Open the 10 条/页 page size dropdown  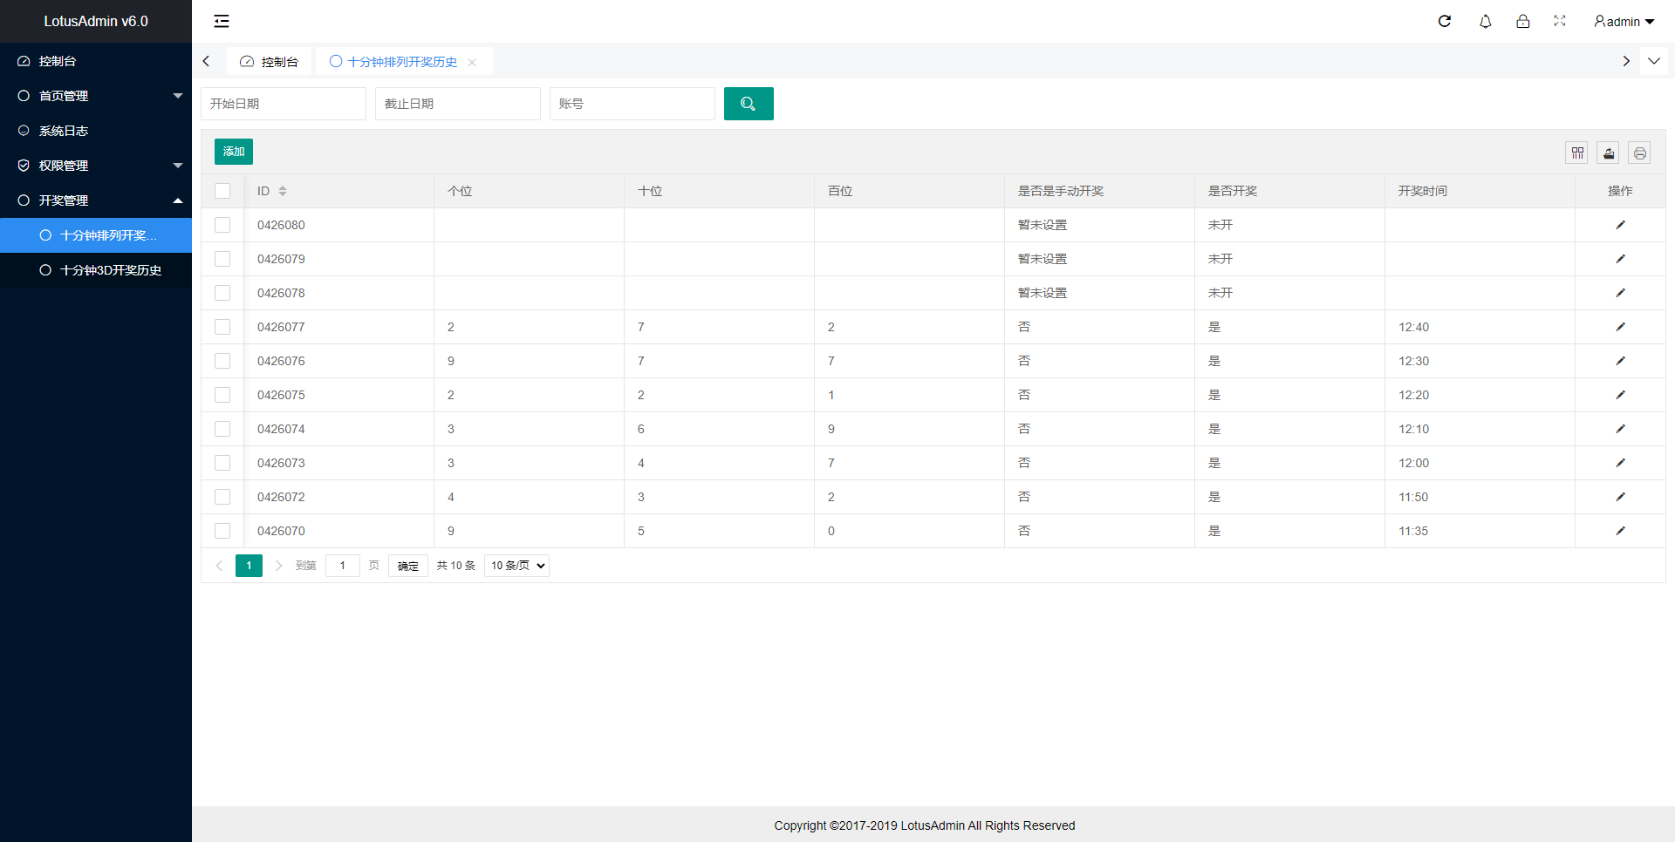516,566
